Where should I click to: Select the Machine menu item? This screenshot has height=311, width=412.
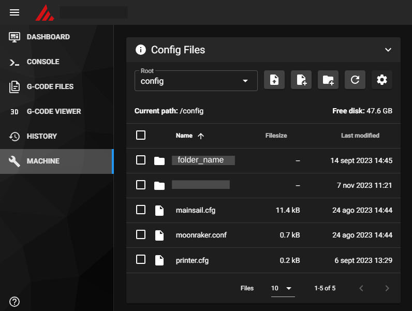(57, 161)
